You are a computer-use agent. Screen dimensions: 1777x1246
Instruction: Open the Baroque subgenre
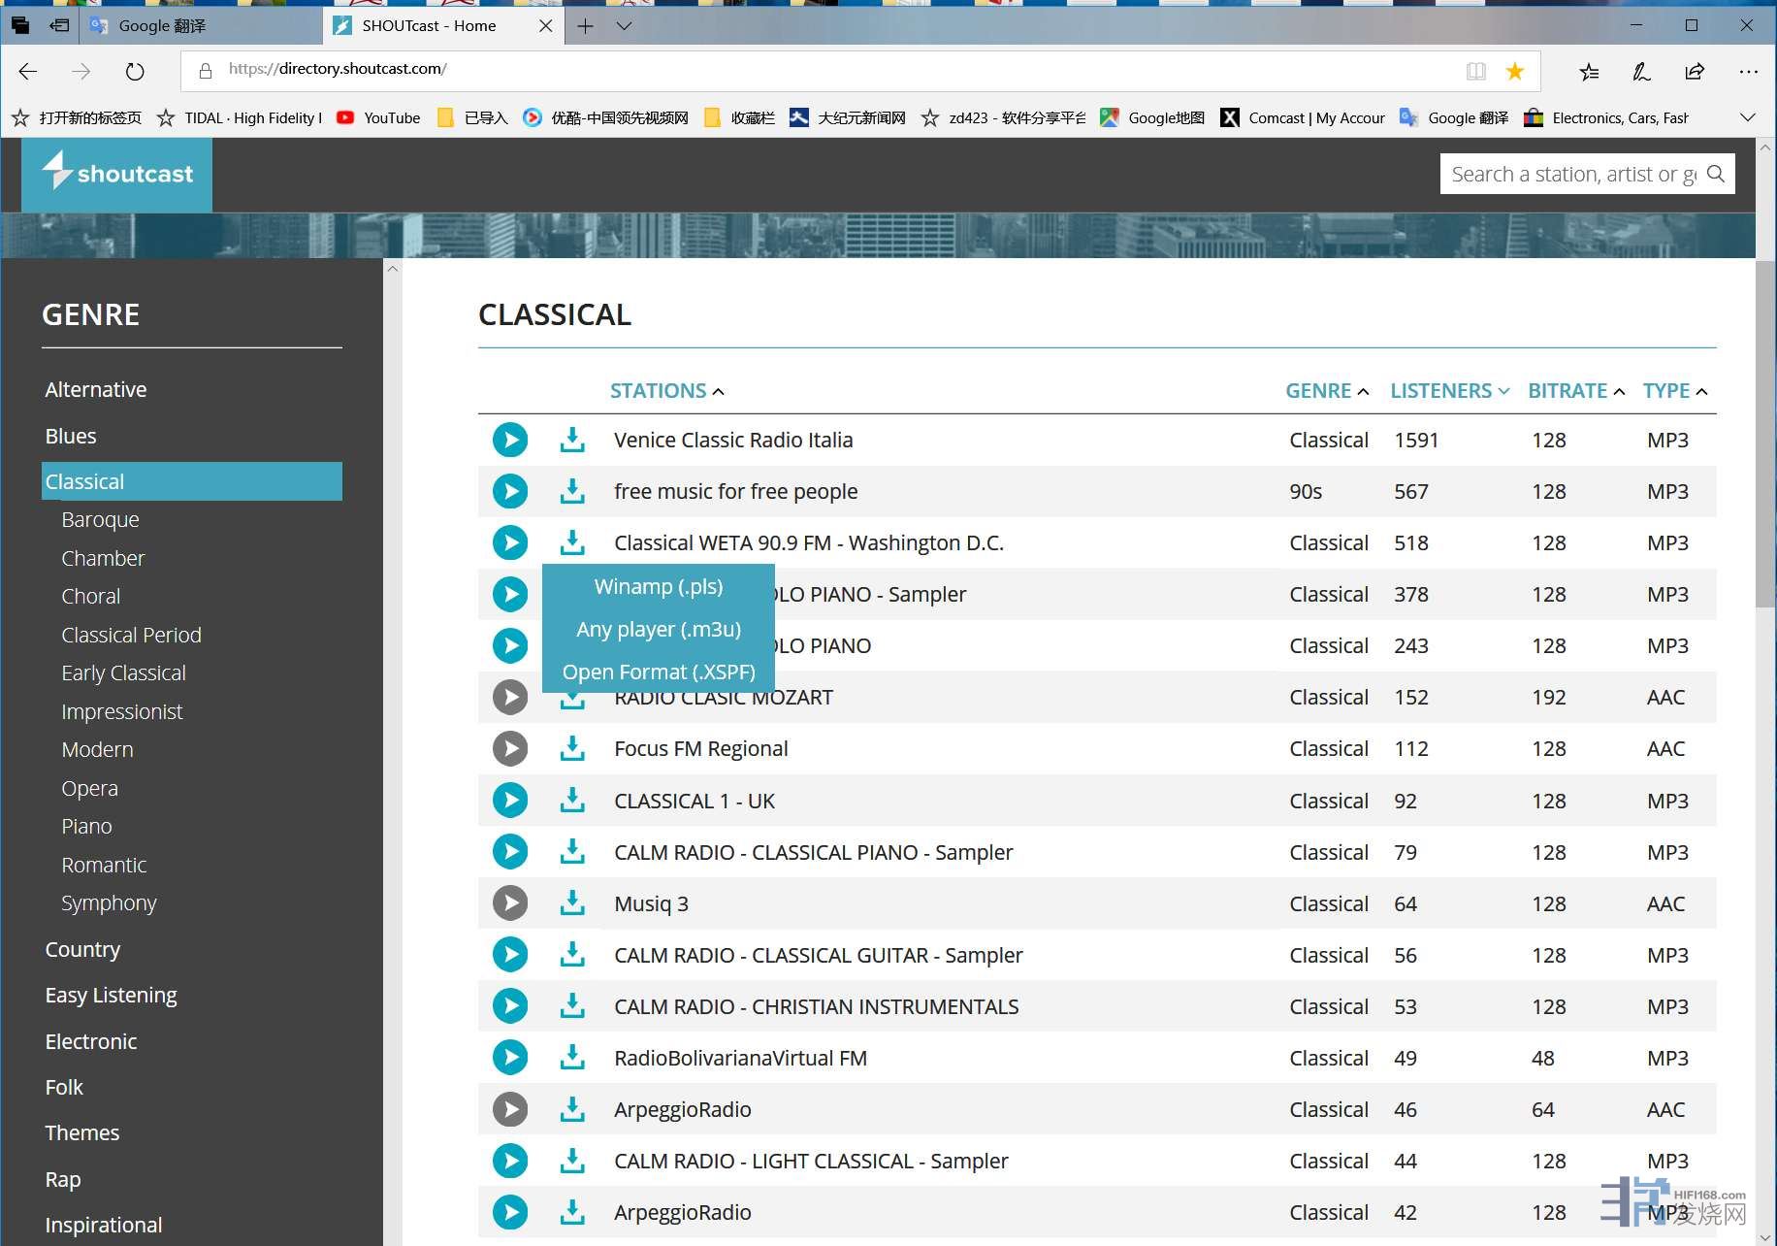coord(100,519)
